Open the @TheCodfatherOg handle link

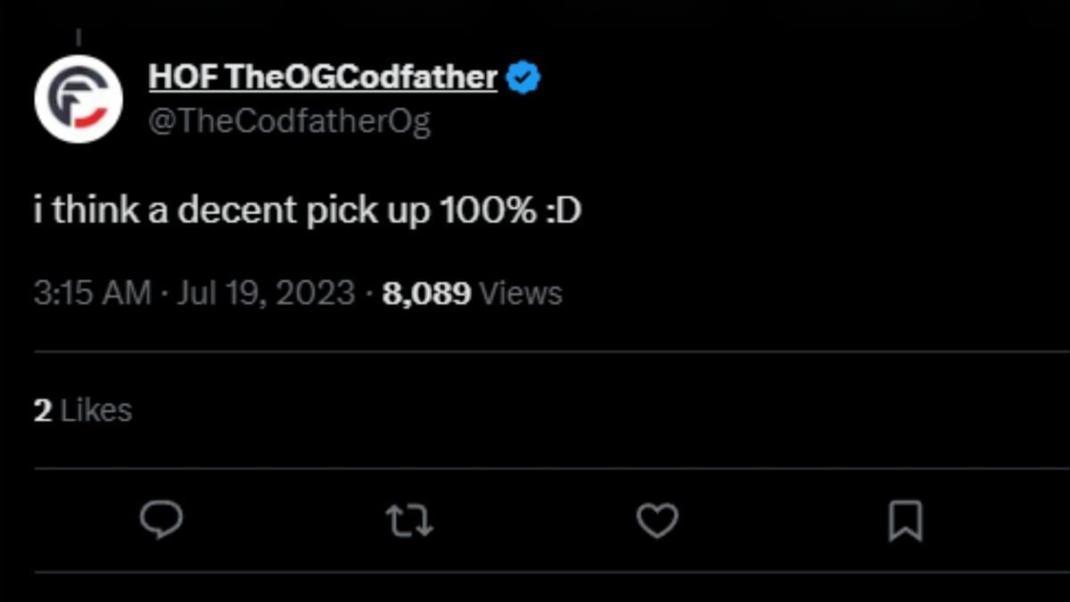(290, 122)
